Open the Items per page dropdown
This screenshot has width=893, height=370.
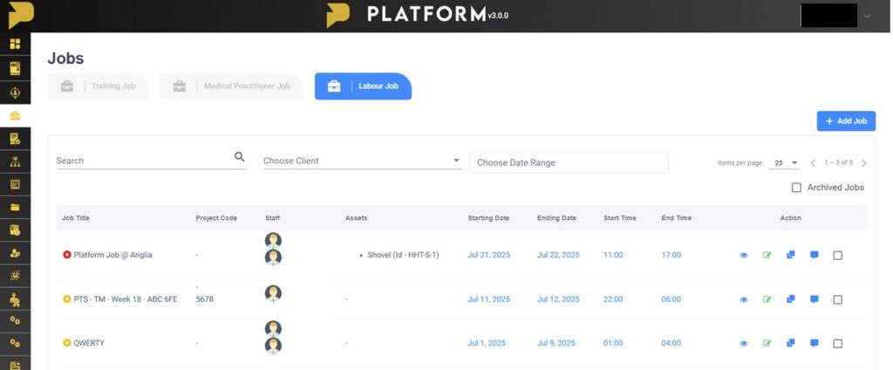pos(783,163)
